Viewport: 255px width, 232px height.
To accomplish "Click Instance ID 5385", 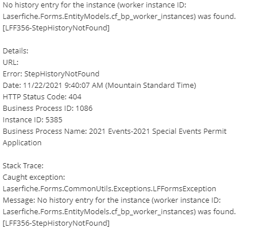I will (33, 119).
